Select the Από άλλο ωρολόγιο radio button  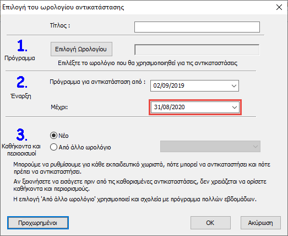coord(53,147)
